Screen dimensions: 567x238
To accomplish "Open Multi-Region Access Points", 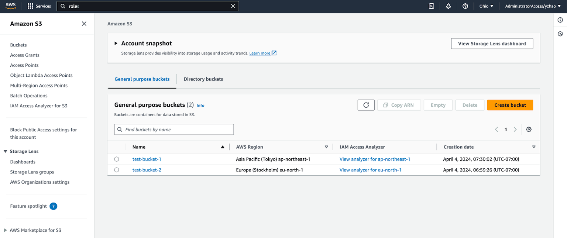I will (39, 86).
